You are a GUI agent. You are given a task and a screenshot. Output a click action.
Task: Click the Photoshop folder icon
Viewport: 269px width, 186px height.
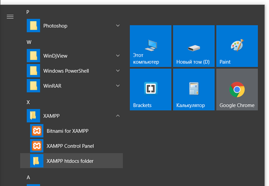click(x=33, y=26)
